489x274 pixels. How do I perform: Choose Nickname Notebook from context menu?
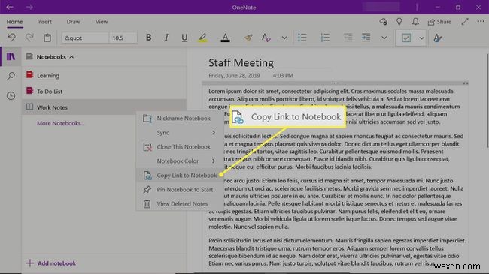(180, 119)
